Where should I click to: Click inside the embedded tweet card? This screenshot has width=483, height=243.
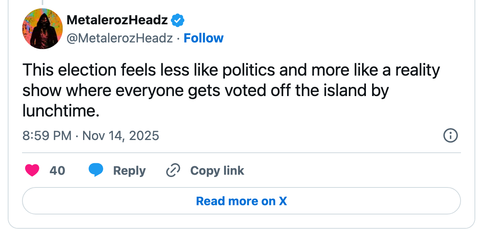coord(241,116)
